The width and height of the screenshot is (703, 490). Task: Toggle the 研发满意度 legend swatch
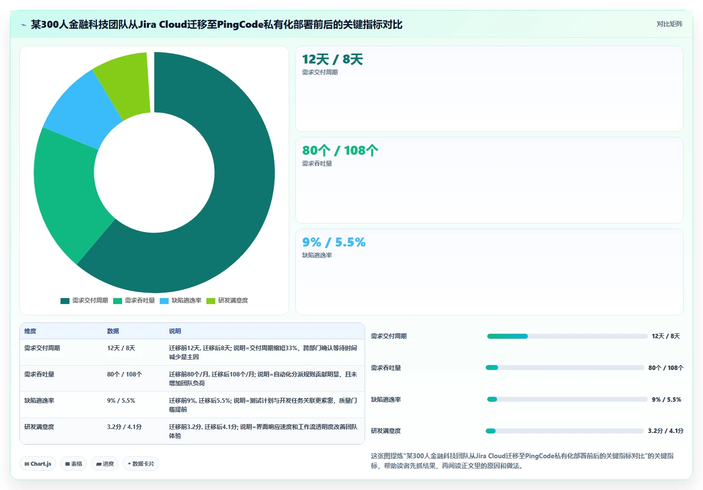click(x=211, y=301)
